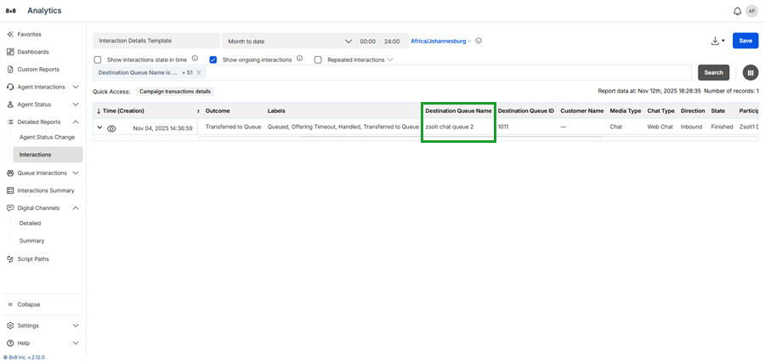This screenshot has width=765, height=363.
Task: Open Custom Reports from sidebar
Action: coord(38,70)
